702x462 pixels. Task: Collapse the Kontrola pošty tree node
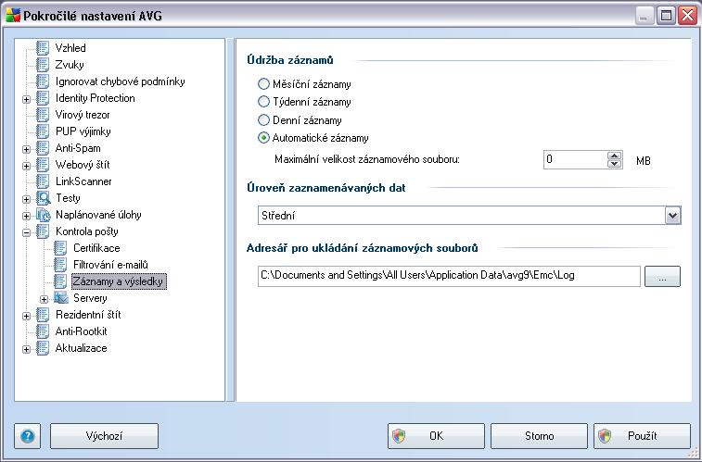tap(26, 232)
